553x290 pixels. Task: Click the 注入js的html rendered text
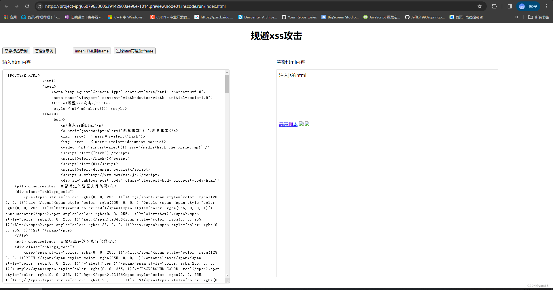[293, 75]
